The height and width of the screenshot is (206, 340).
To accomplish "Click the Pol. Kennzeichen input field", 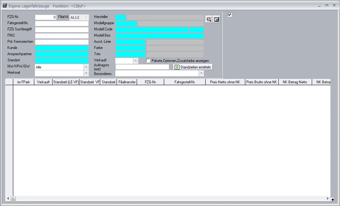I will 62,42.
